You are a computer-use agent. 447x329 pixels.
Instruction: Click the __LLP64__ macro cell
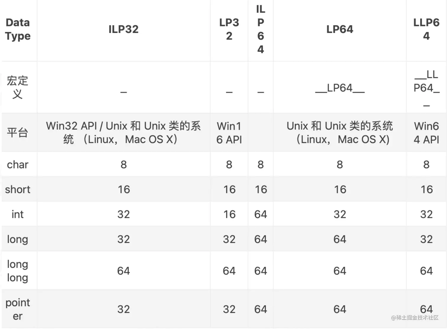coord(426,88)
